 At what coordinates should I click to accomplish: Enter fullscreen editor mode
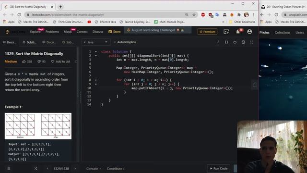(252, 42)
